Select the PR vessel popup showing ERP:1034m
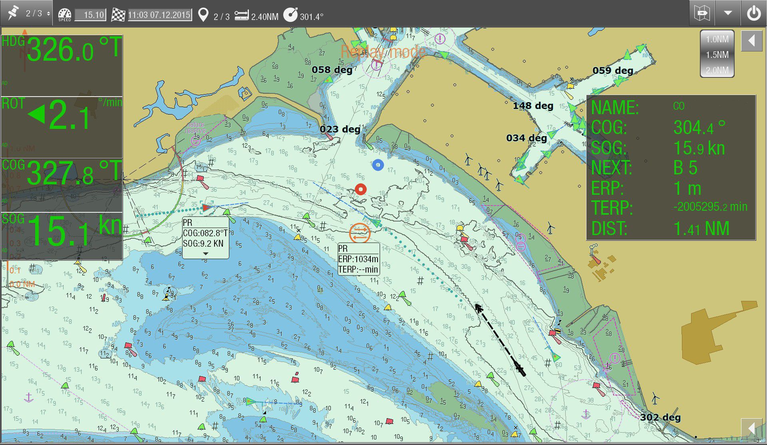 pyautogui.click(x=358, y=259)
